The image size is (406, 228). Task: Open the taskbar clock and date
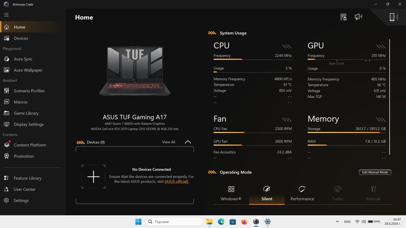tap(393, 222)
